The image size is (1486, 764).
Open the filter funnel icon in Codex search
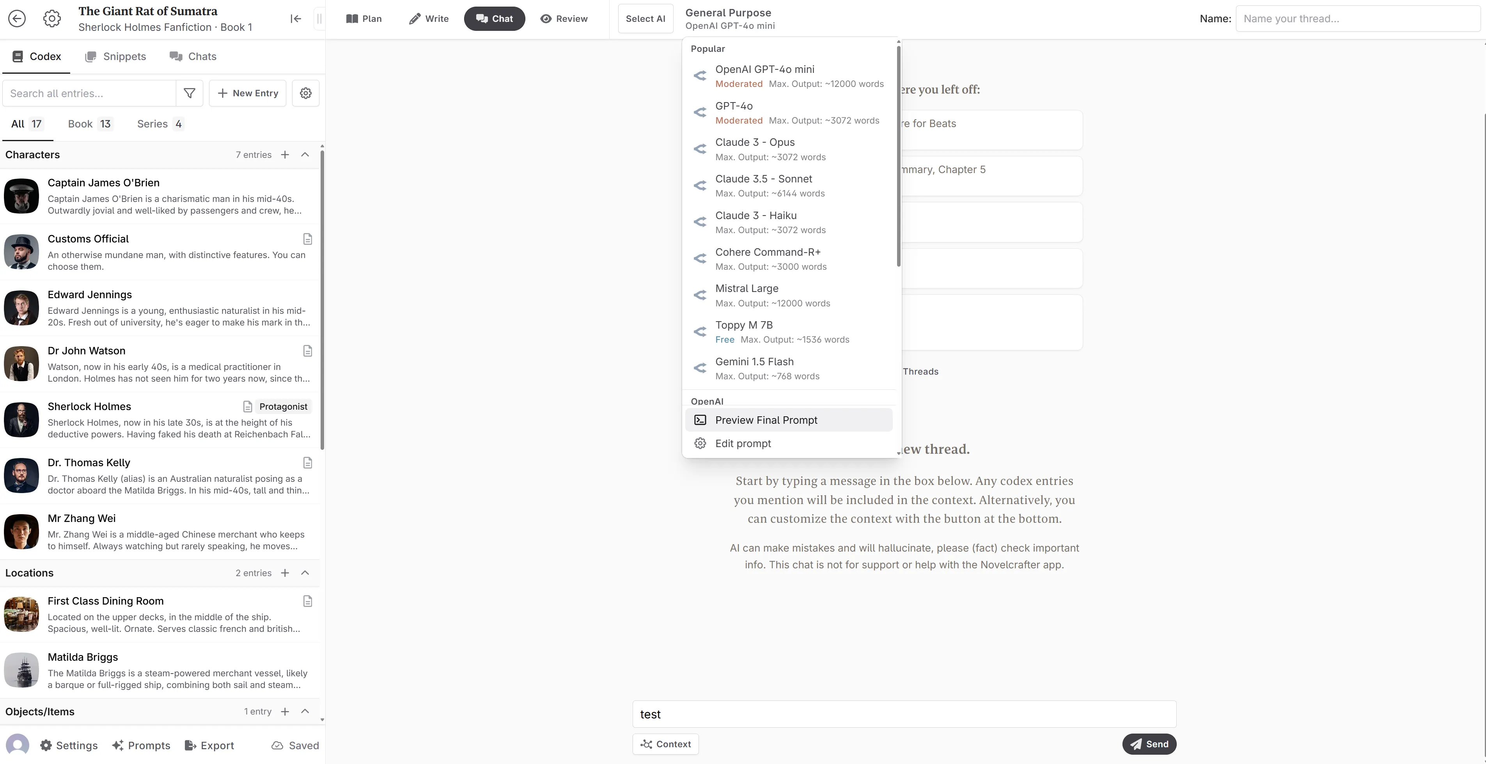pyautogui.click(x=189, y=93)
